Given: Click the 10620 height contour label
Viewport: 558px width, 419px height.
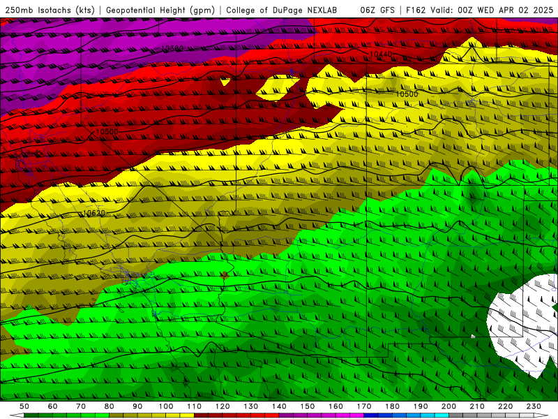Looking at the screenshot, I should click(94, 213).
